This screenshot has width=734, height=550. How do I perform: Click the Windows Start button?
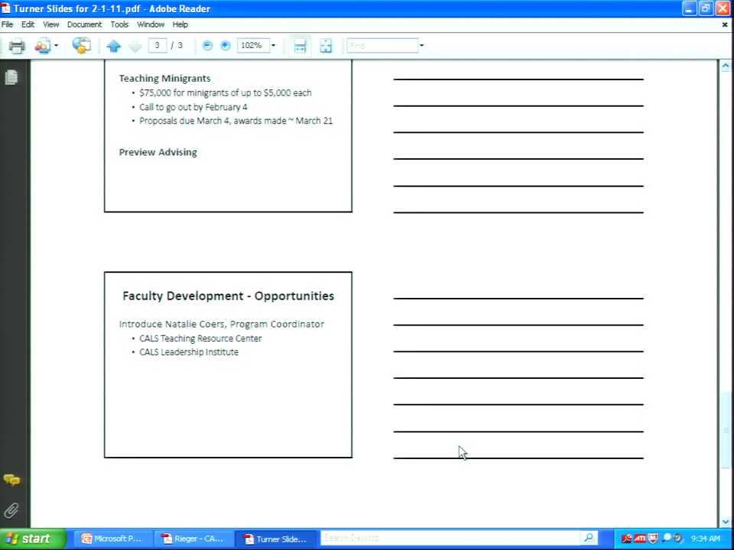coord(33,539)
